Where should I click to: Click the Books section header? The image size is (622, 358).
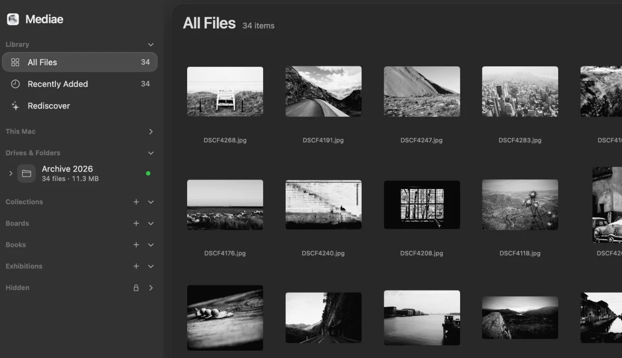16,245
